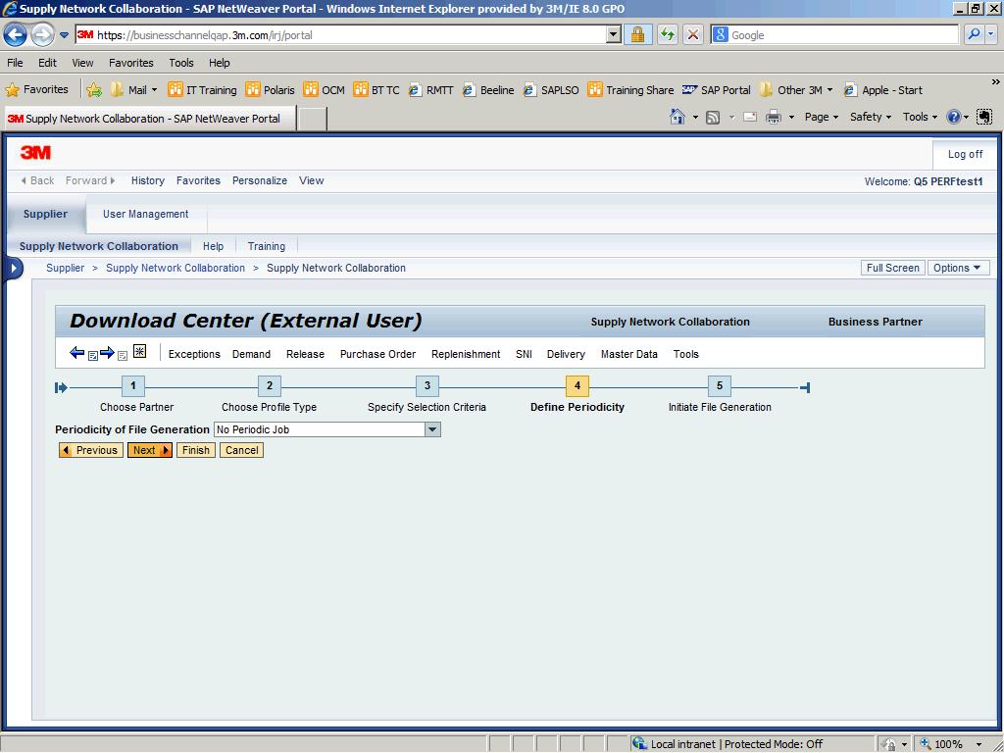The width and height of the screenshot is (1004, 753).
Task: Open the Favorites menu in the menu bar
Action: 131,63
